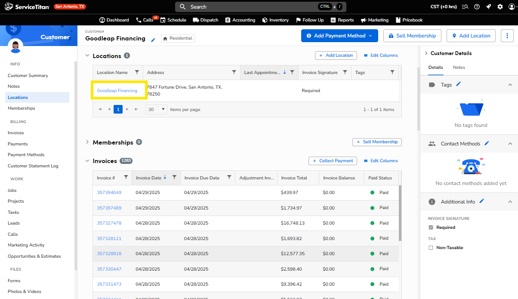Filter the Tags column

[x=392, y=72]
